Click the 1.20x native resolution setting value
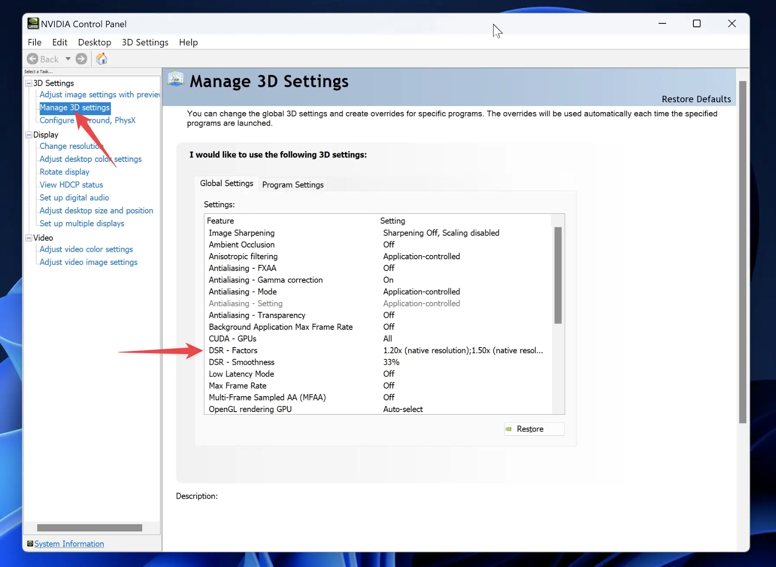 (x=463, y=351)
